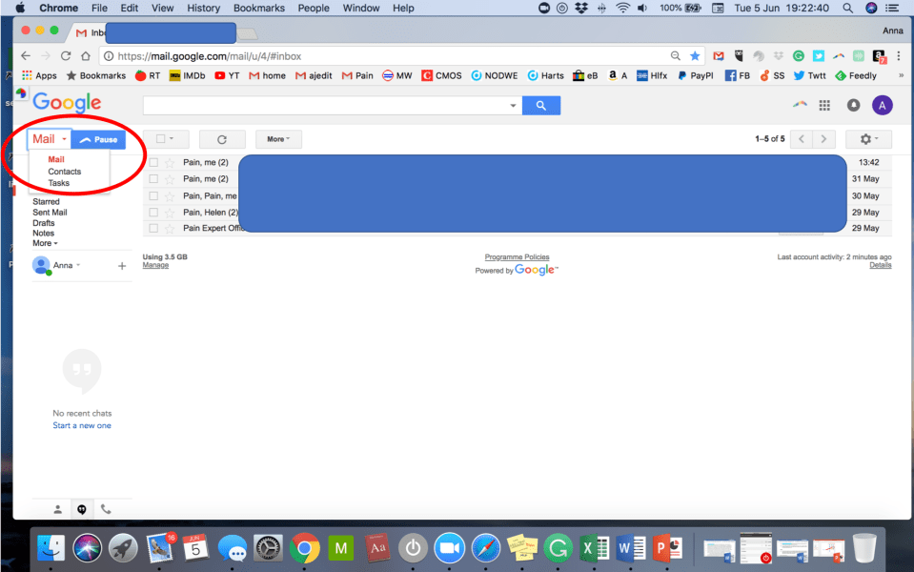Screen dimensions: 914x572
Task: Select the phone call icon in the chat bar
Action: [106, 509]
